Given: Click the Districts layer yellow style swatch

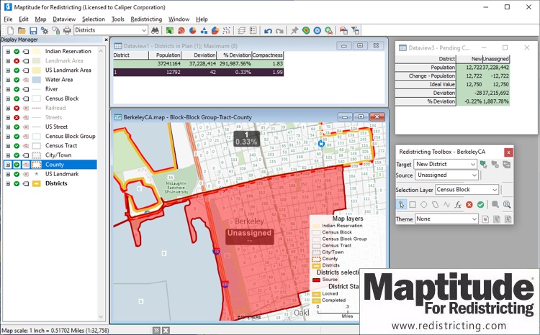Looking at the screenshot, I should 35,183.
